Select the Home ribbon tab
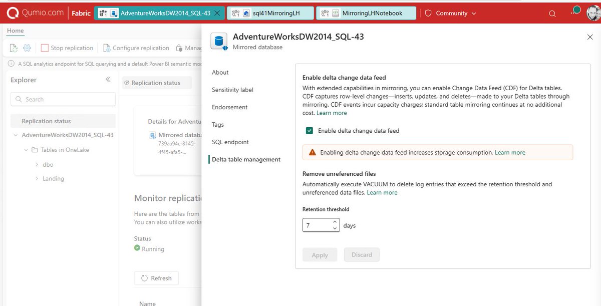The width and height of the screenshot is (601, 306). tap(15, 31)
